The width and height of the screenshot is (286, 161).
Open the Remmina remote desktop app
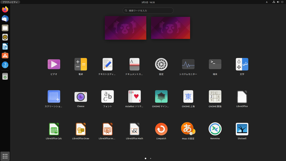pyautogui.click(x=215, y=129)
